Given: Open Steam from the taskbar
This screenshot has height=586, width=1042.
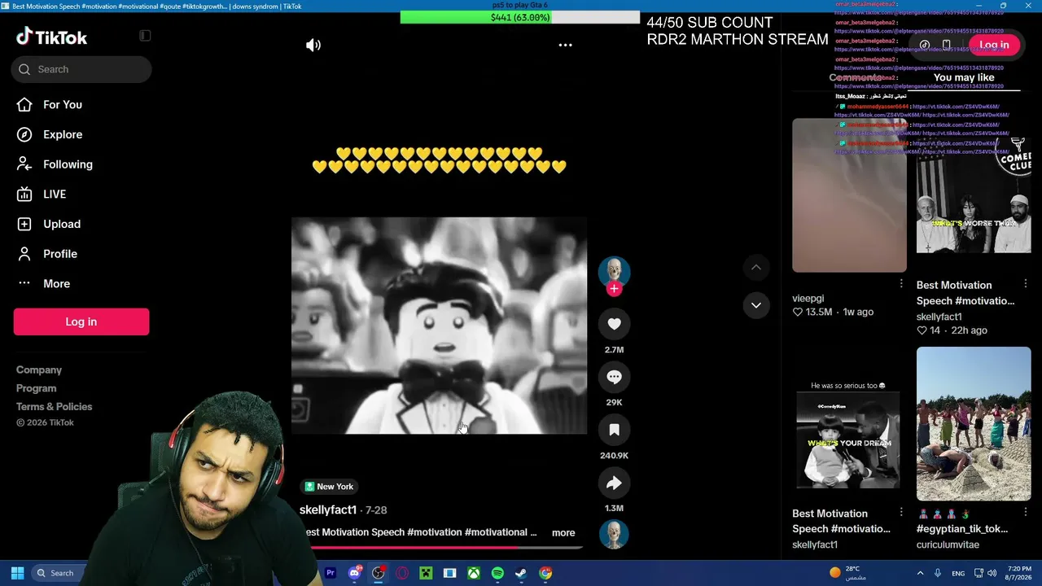Looking at the screenshot, I should [x=521, y=573].
